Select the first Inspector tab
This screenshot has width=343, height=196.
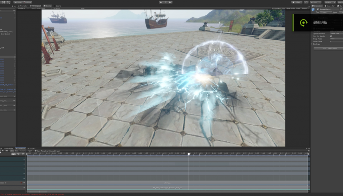click(317, 6)
